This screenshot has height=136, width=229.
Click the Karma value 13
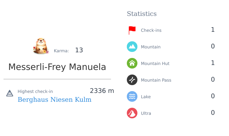pos(79,50)
